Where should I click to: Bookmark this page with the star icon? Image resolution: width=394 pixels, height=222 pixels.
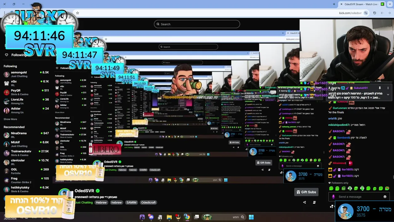click(78, 13)
